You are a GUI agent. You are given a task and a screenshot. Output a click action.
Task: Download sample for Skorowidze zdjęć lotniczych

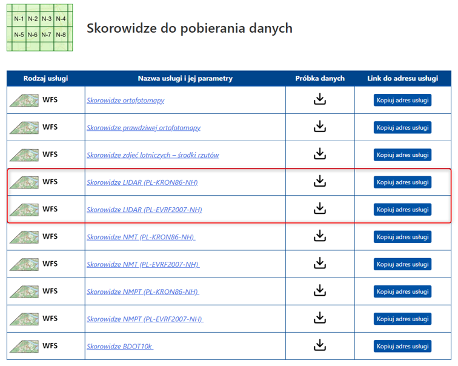tap(320, 154)
